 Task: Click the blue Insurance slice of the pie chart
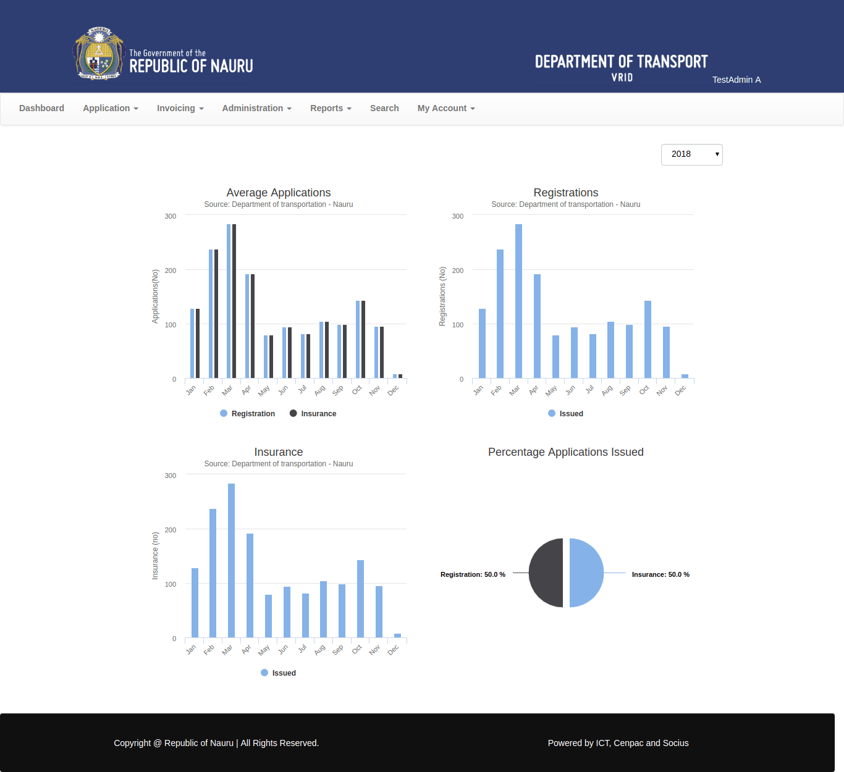click(586, 573)
